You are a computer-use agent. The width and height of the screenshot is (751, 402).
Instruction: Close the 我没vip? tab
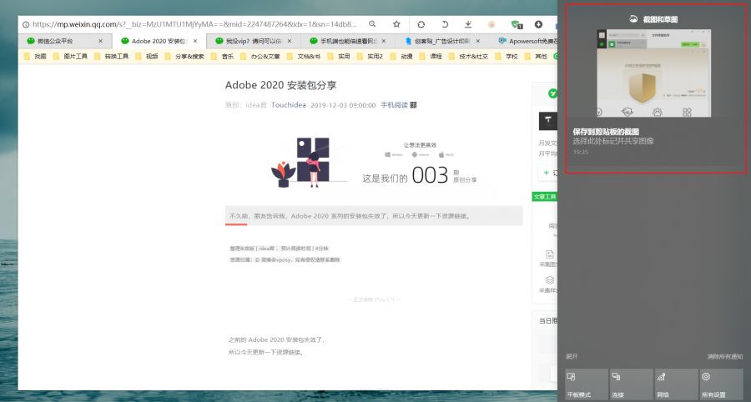(x=290, y=41)
